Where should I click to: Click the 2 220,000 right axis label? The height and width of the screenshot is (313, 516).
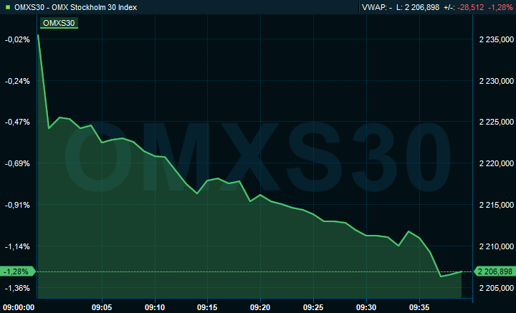(496, 163)
